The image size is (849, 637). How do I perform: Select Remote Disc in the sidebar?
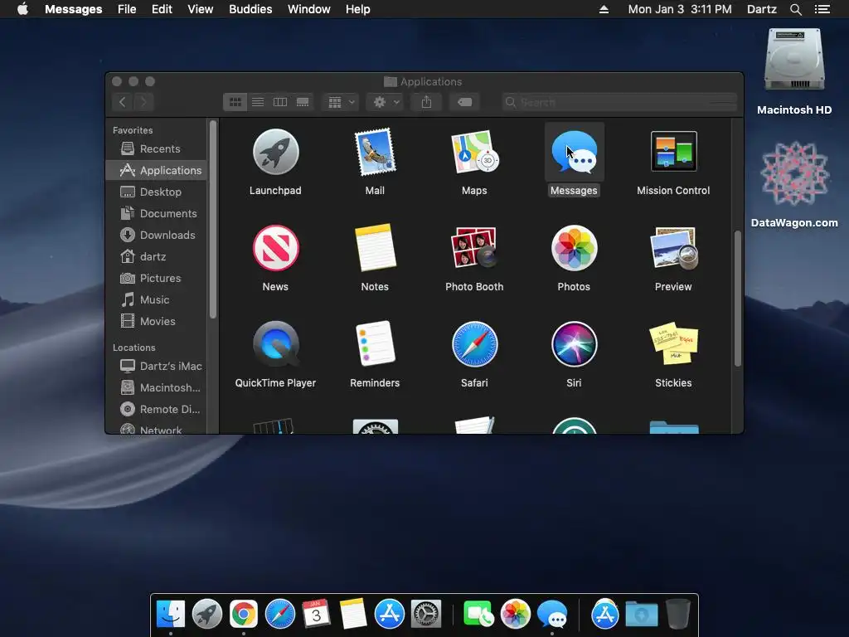tap(156, 410)
